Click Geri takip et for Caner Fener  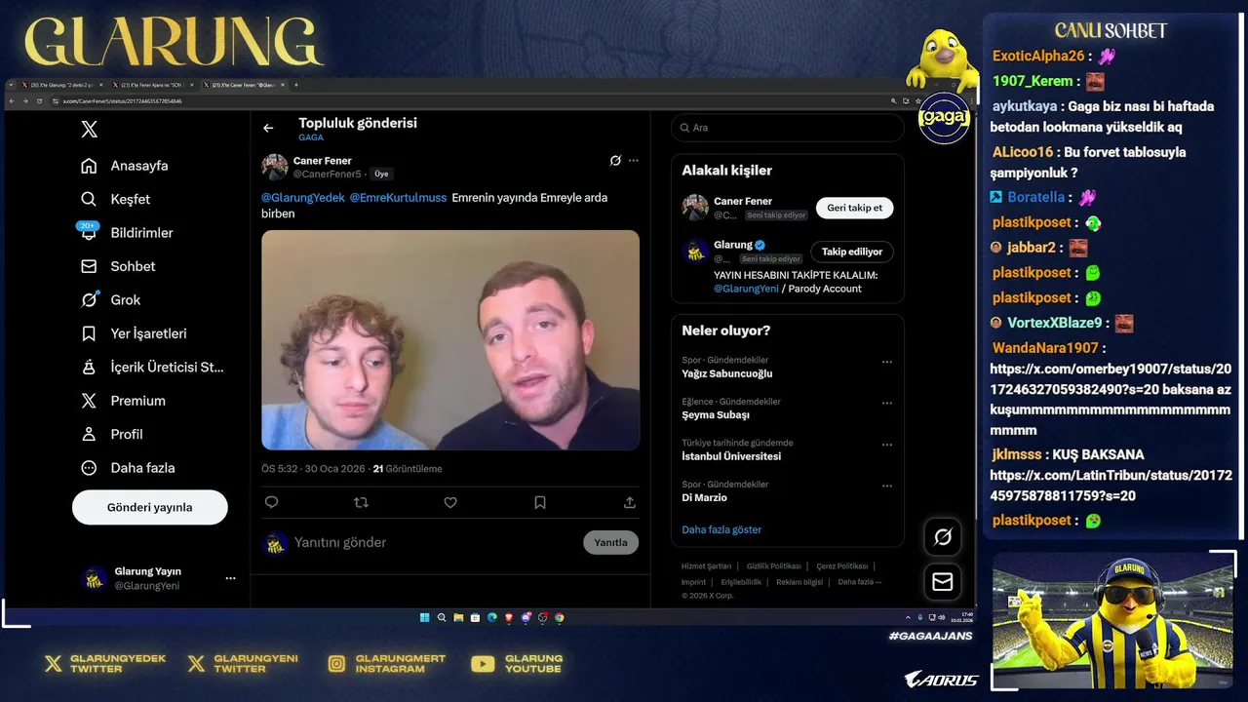[x=854, y=208]
